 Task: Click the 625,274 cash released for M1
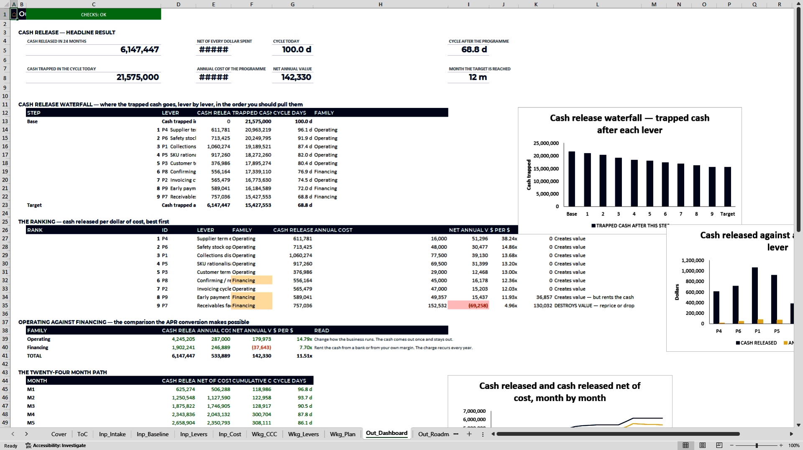[x=179, y=389]
